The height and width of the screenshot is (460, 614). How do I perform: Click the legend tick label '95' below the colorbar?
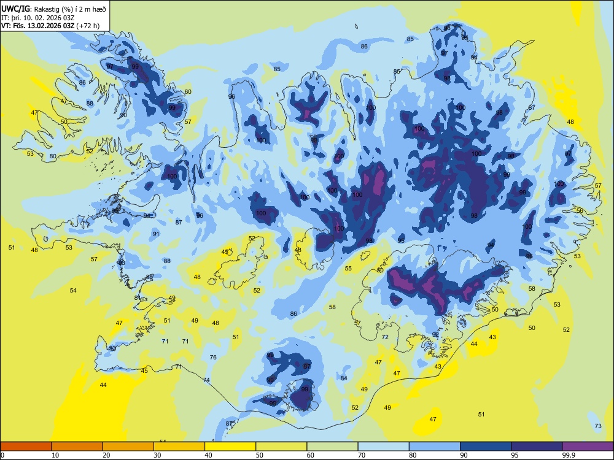point(515,455)
